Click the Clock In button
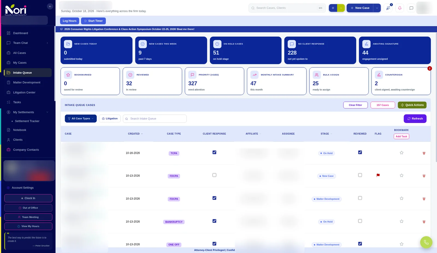The image size is (437, 253). coord(28,198)
